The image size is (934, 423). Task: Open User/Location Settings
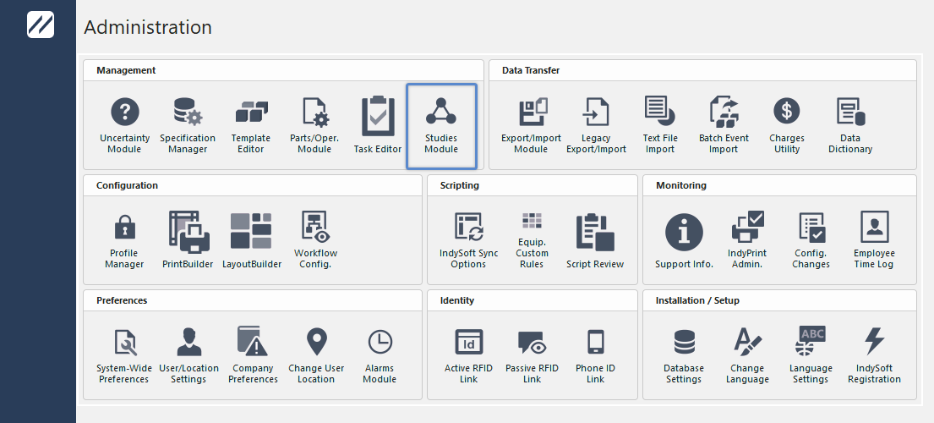pos(188,355)
